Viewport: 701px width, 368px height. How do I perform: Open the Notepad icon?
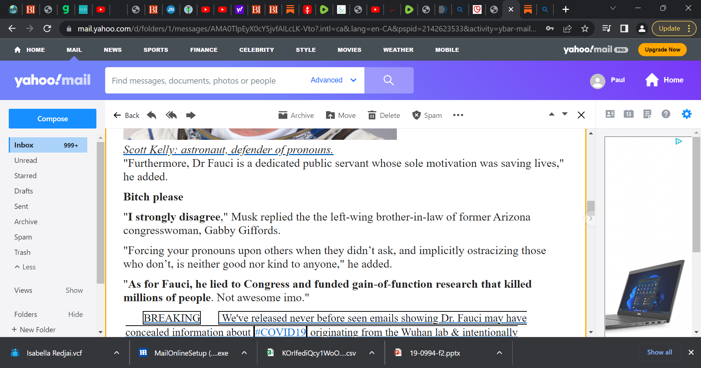click(x=647, y=114)
